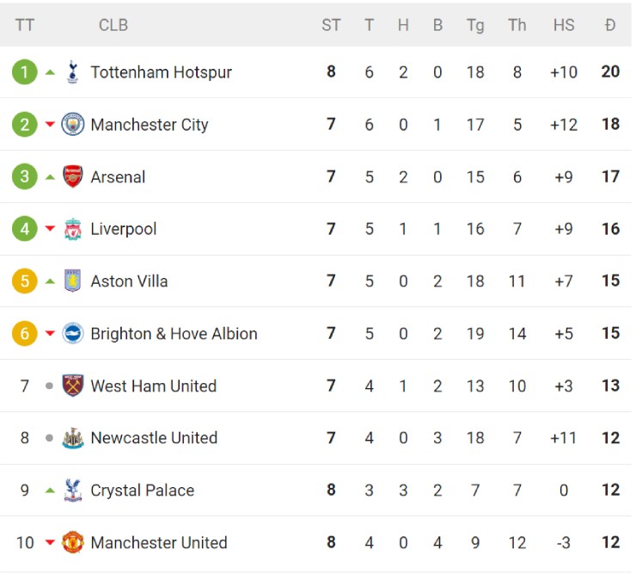Click the West Ham United crest
Screen dimensions: 636x574
click(x=73, y=386)
